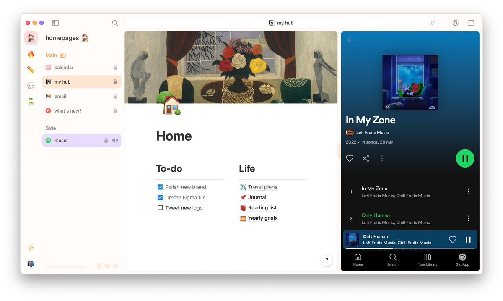
Task: Uncheck the Polish new brand to-do
Action: click(x=160, y=187)
